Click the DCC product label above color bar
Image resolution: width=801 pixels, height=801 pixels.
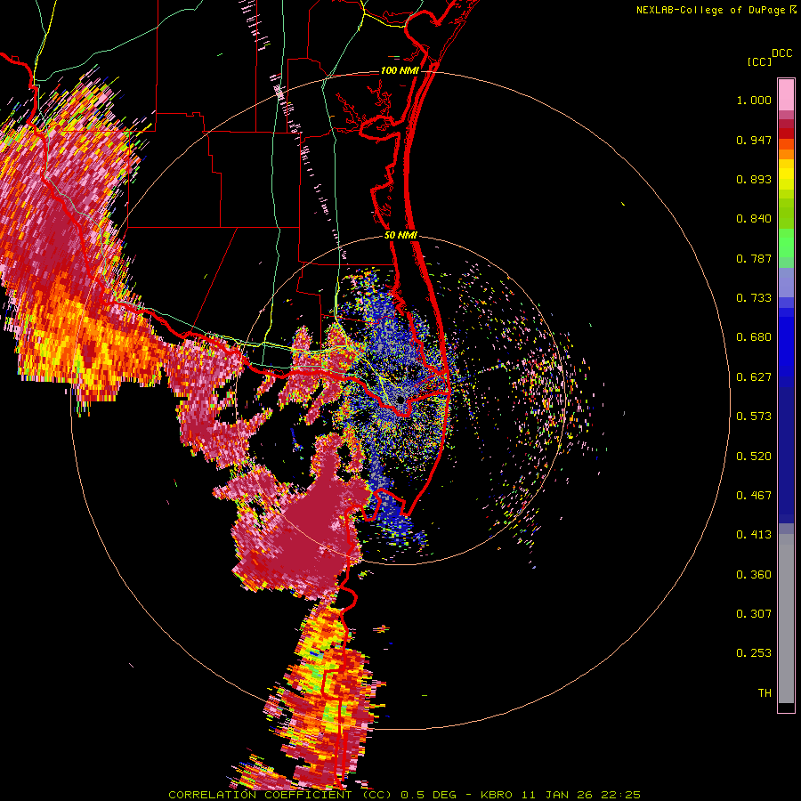click(x=781, y=53)
